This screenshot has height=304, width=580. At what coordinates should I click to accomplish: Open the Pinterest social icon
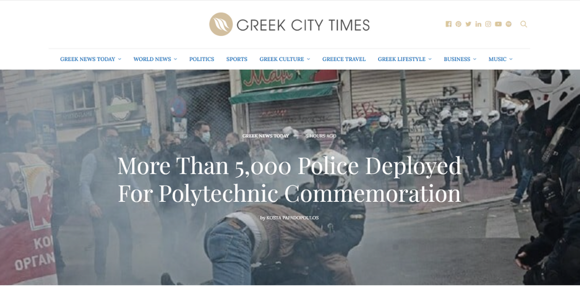[x=458, y=24]
